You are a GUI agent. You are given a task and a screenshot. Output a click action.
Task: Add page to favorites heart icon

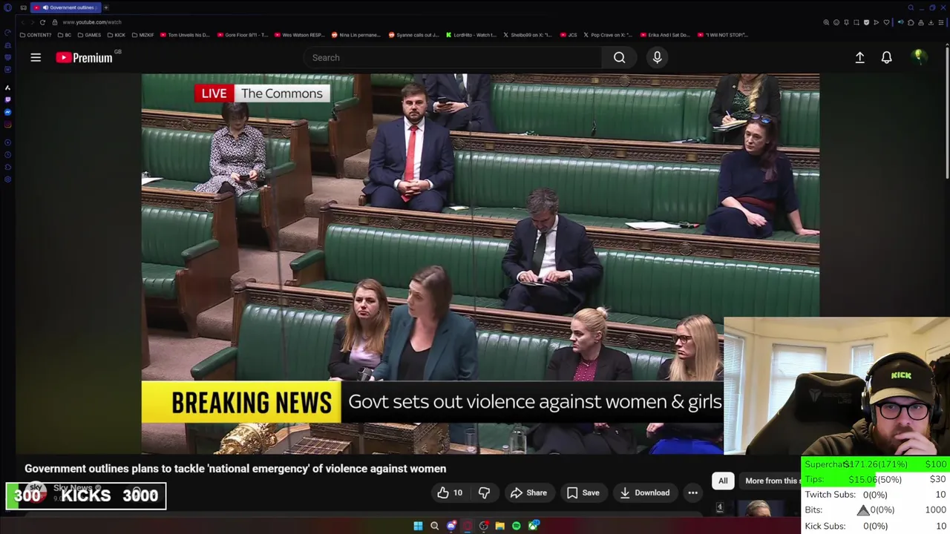pos(886,22)
